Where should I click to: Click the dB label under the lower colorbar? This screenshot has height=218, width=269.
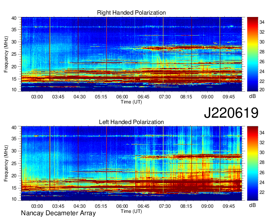[x=252, y=205]
